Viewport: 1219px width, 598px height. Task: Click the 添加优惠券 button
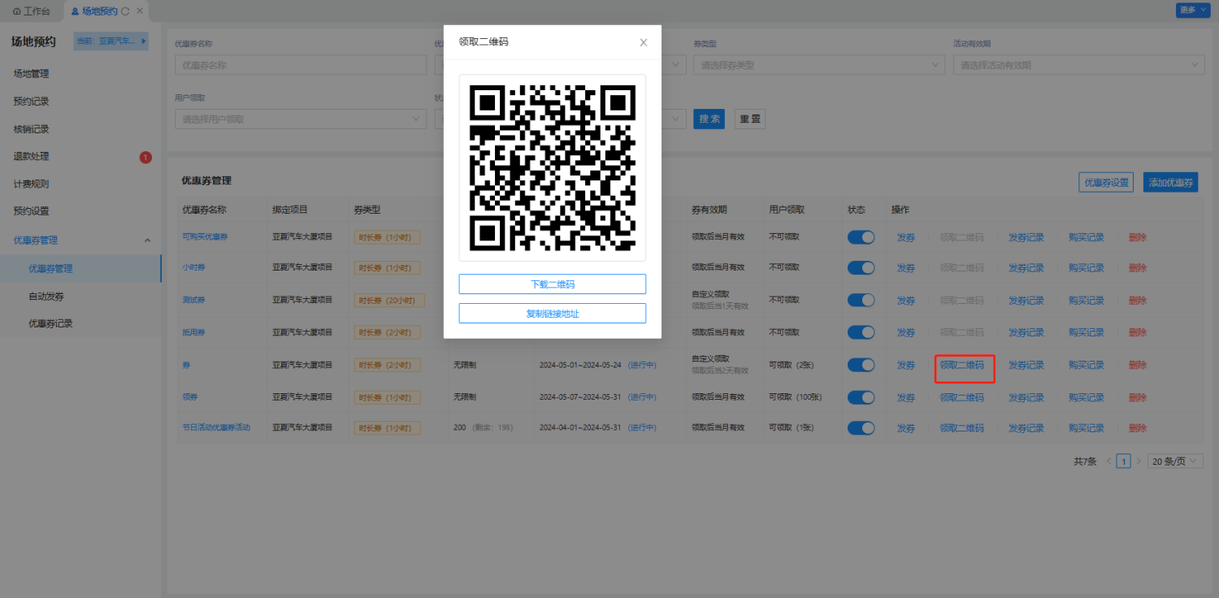[x=1170, y=183]
